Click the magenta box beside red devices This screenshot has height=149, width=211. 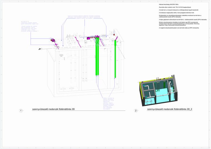pyautogui.click(x=89, y=38)
